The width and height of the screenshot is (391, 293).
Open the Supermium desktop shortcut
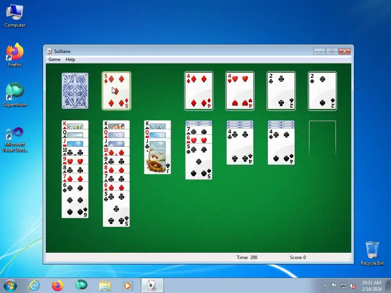pos(15,95)
